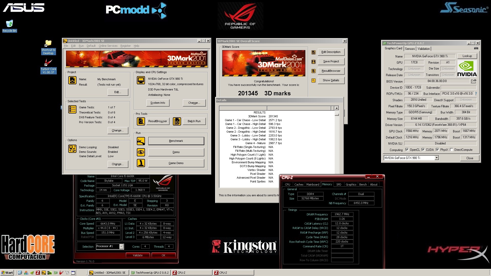Click the display monitor icon in 3DMark2001
491x276 pixels.
[x=141, y=80]
